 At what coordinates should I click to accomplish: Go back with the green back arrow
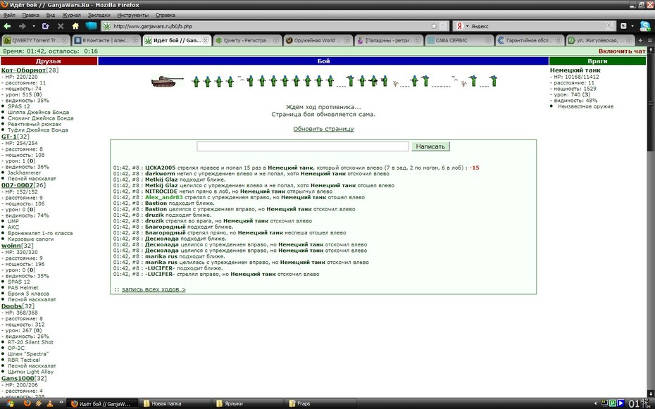coord(8,26)
